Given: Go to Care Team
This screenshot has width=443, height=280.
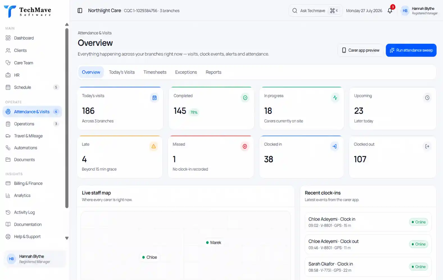Looking at the screenshot, I should coord(32,63).
